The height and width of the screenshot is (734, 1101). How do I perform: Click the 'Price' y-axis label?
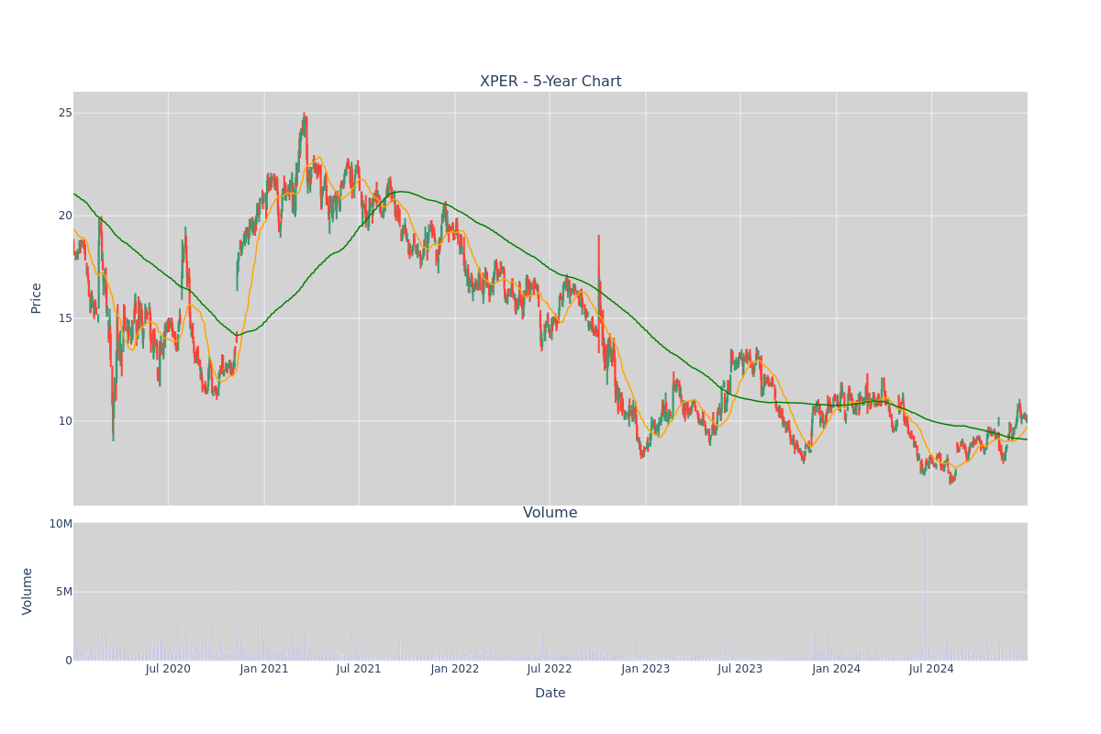[36, 298]
